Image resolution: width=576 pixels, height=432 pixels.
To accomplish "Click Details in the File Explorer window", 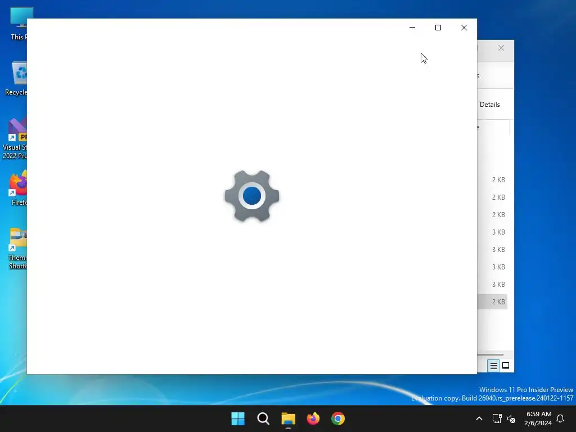I will (490, 105).
